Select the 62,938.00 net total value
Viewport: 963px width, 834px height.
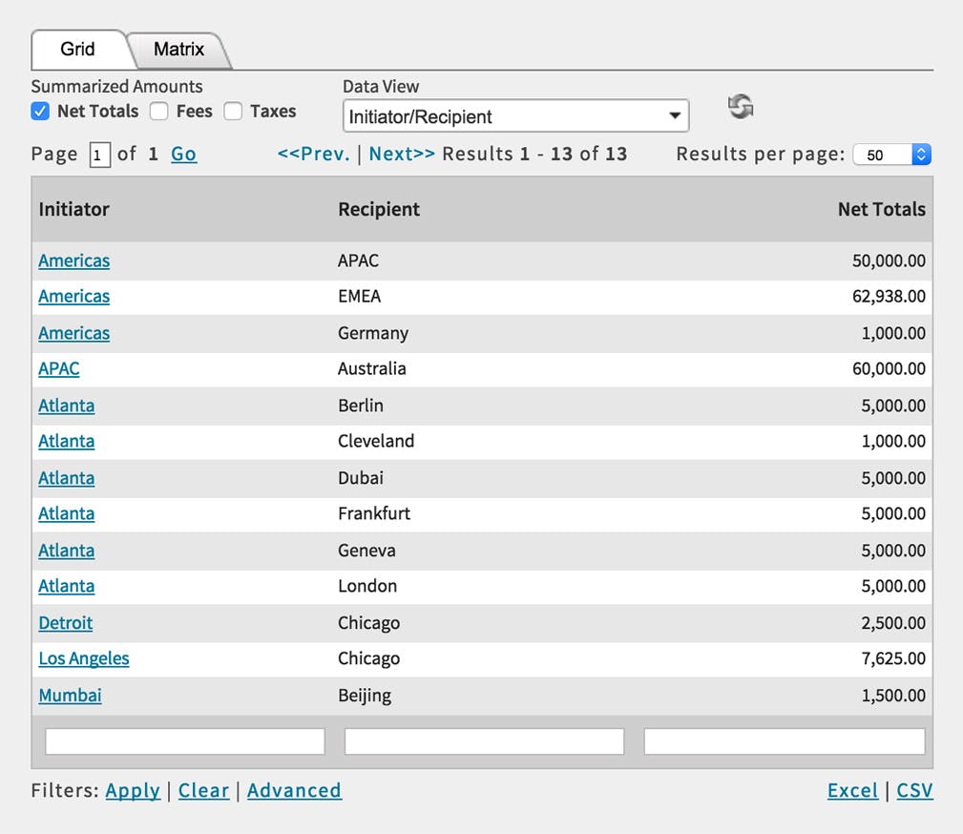click(x=889, y=297)
